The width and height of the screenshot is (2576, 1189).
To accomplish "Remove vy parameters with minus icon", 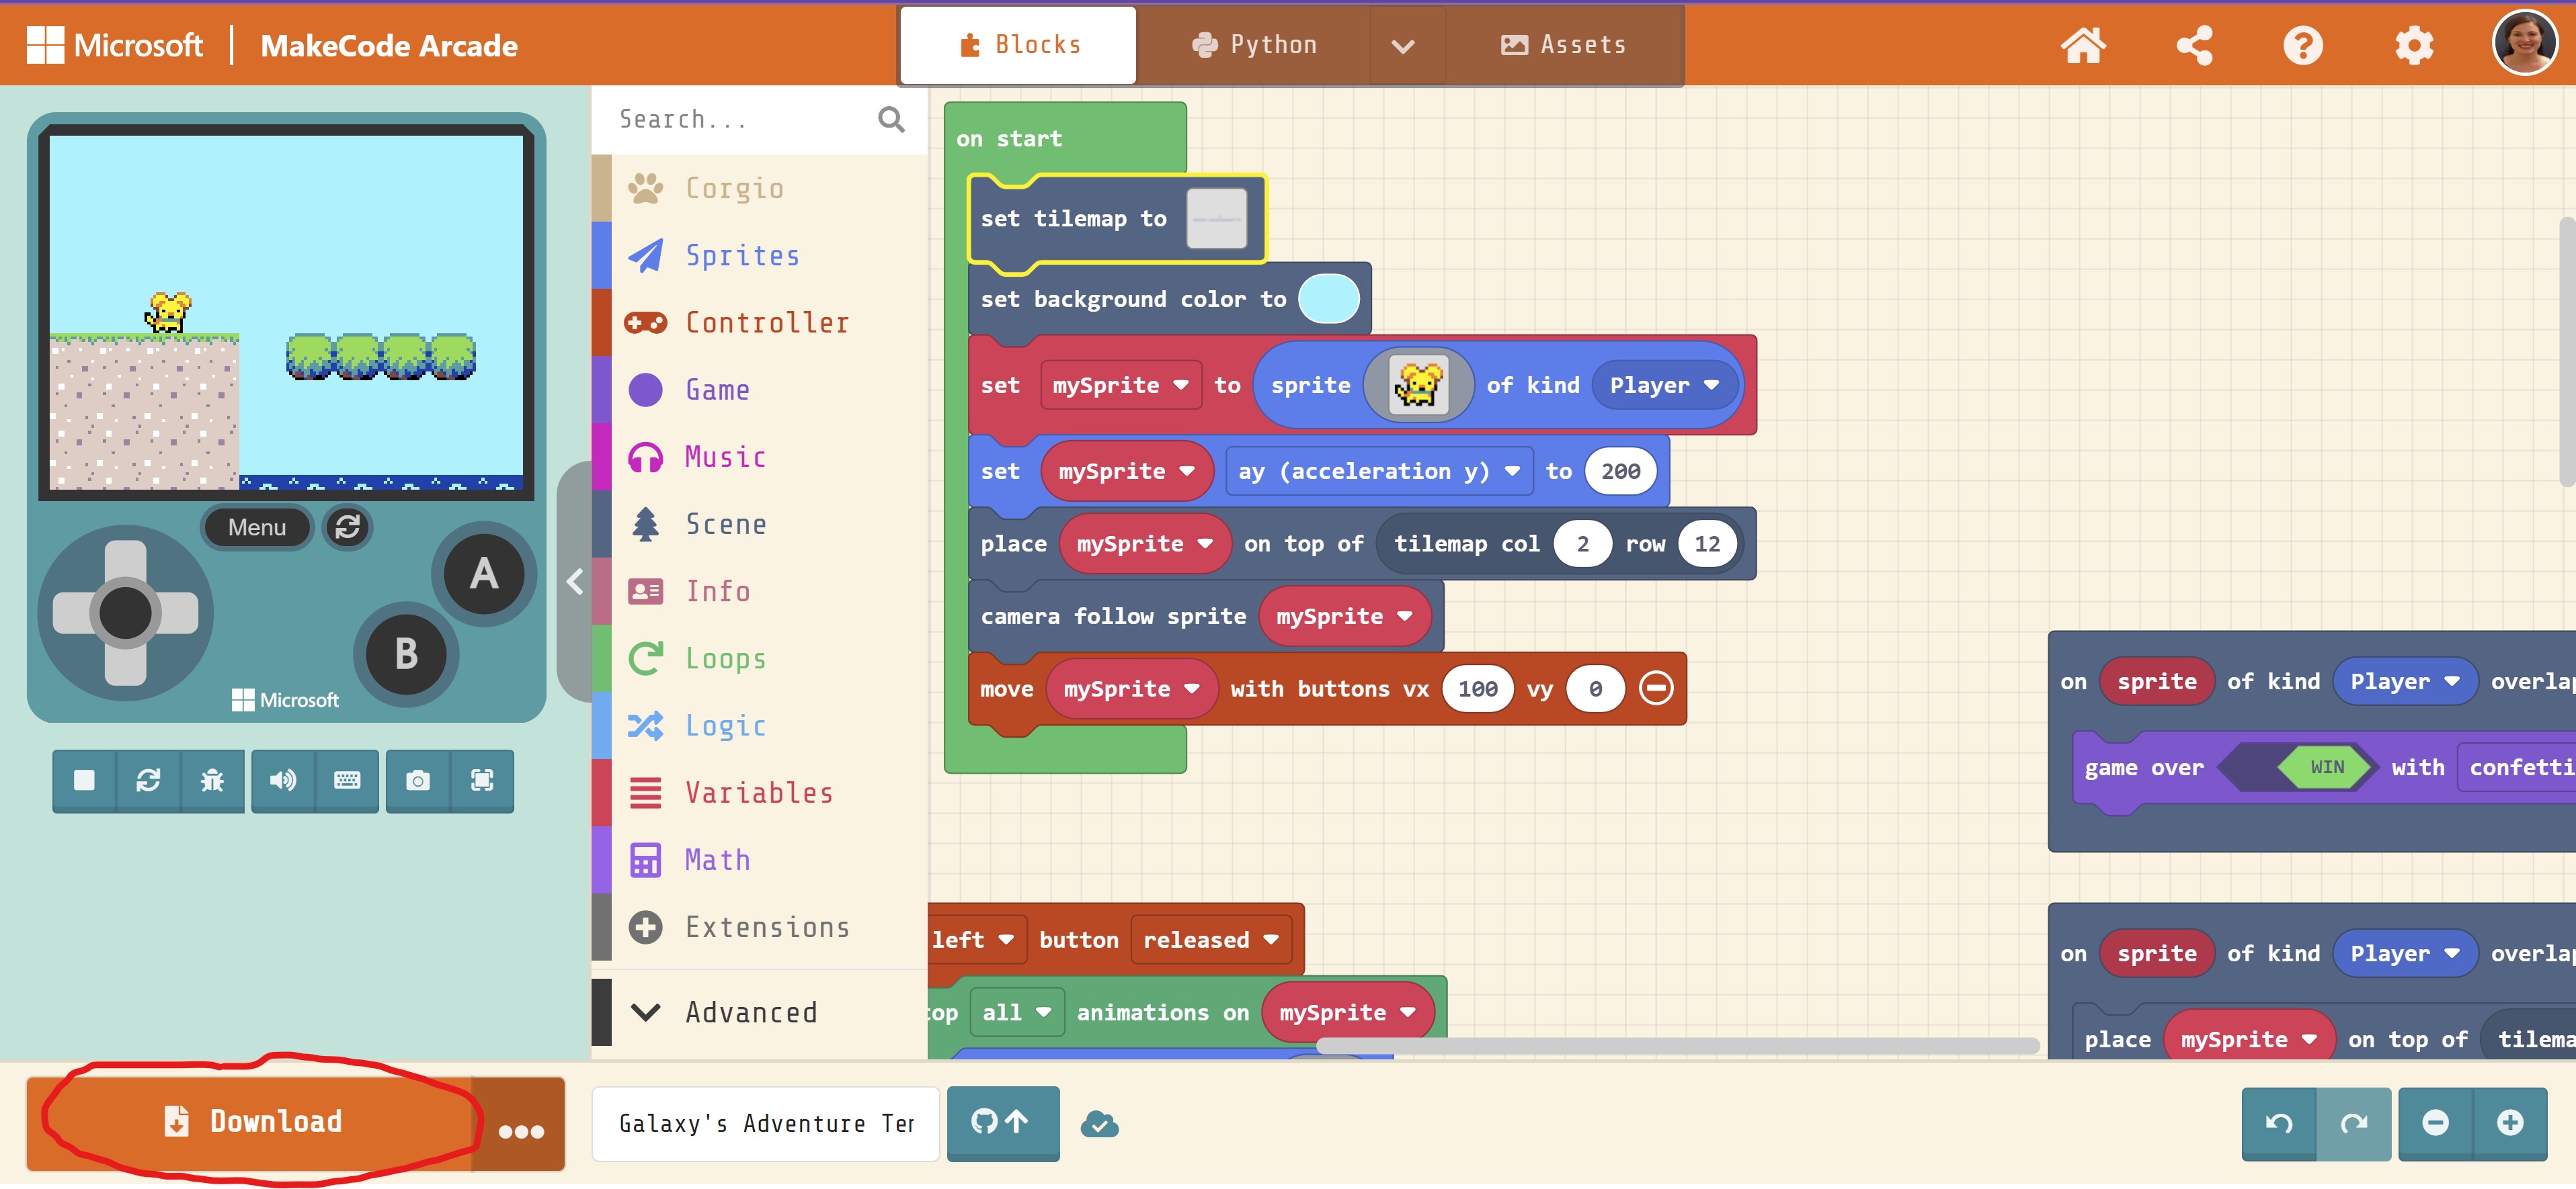I will point(1656,689).
